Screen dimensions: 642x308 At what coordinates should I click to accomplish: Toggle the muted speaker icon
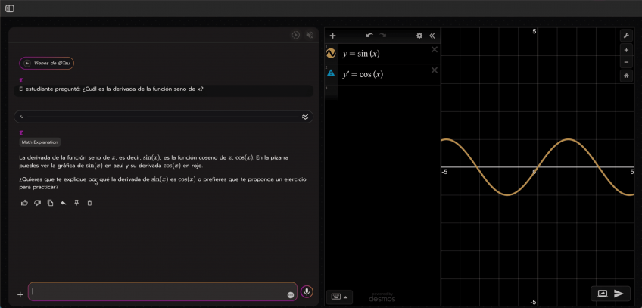(x=310, y=35)
